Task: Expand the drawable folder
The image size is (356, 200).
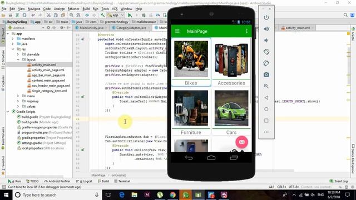Action: (x=18, y=54)
